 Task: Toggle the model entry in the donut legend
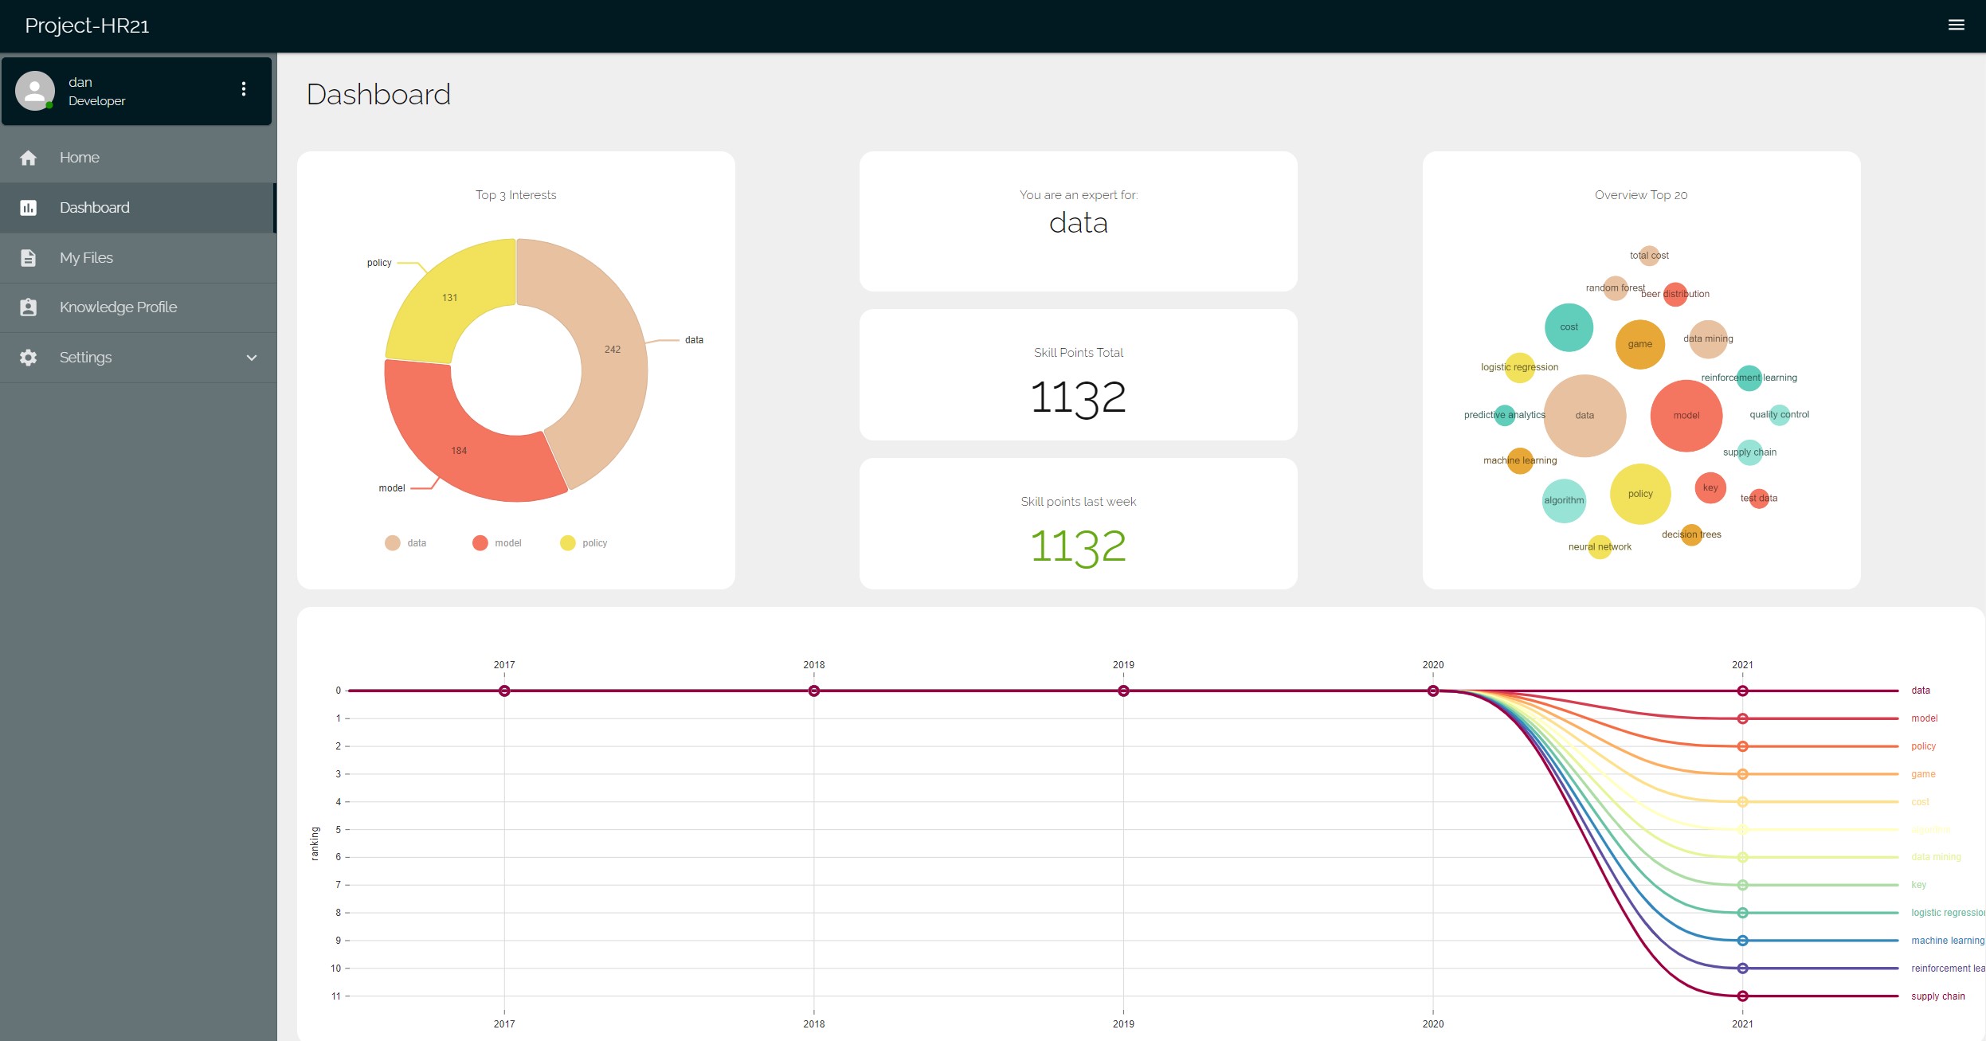(498, 542)
